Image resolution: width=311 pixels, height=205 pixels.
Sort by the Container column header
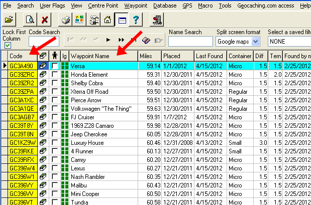(240, 56)
